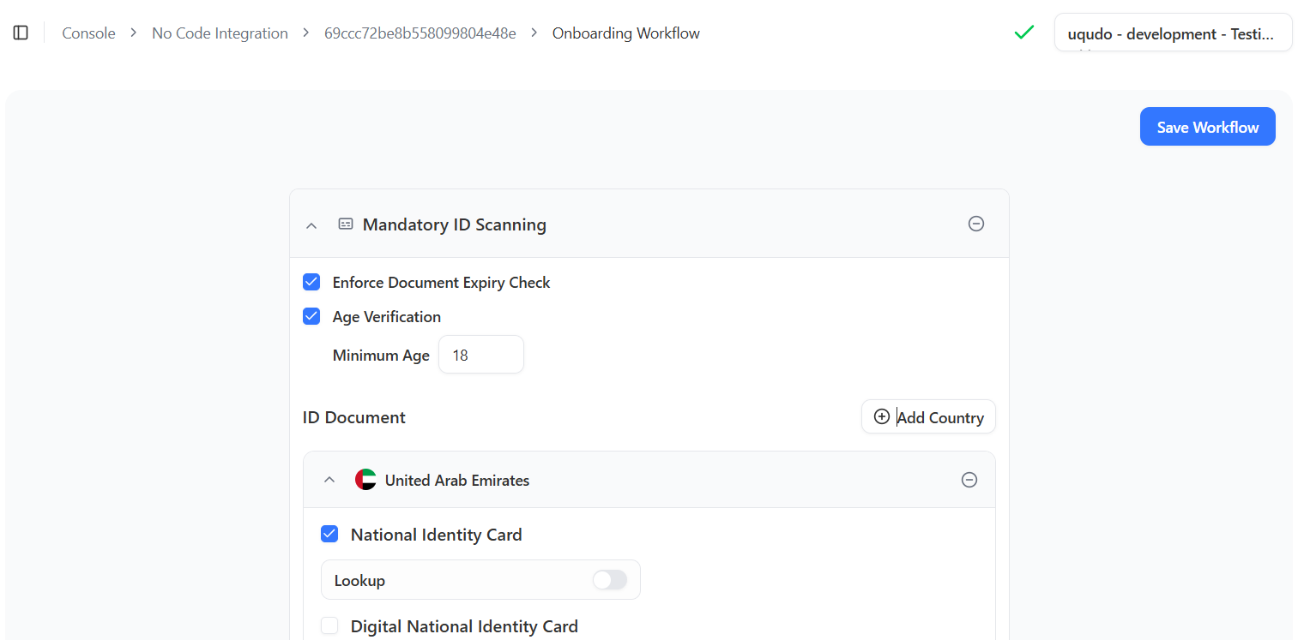Enable Digital National Identity Card checkbox
Image resolution: width=1298 pixels, height=640 pixels.
pos(329,626)
